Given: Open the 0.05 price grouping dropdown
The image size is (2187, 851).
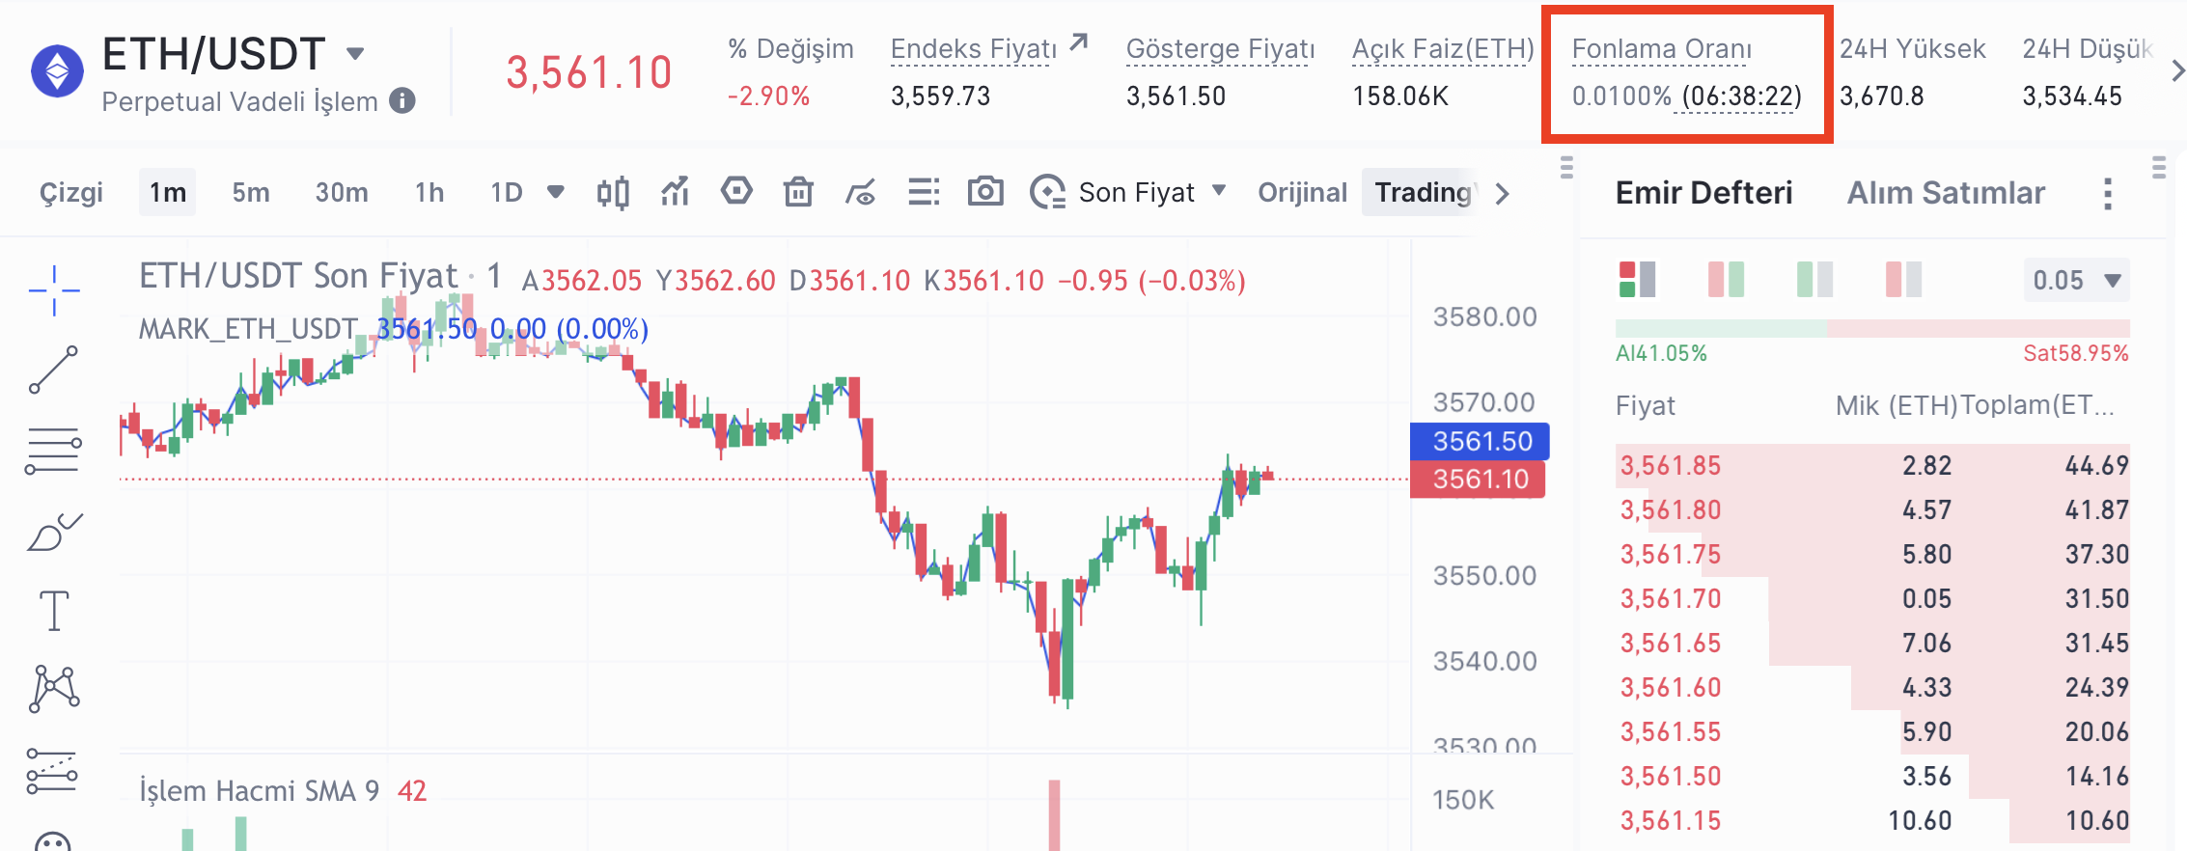Looking at the screenshot, I should [x=2076, y=281].
